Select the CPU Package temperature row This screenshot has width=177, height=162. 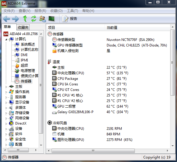tap(108, 79)
